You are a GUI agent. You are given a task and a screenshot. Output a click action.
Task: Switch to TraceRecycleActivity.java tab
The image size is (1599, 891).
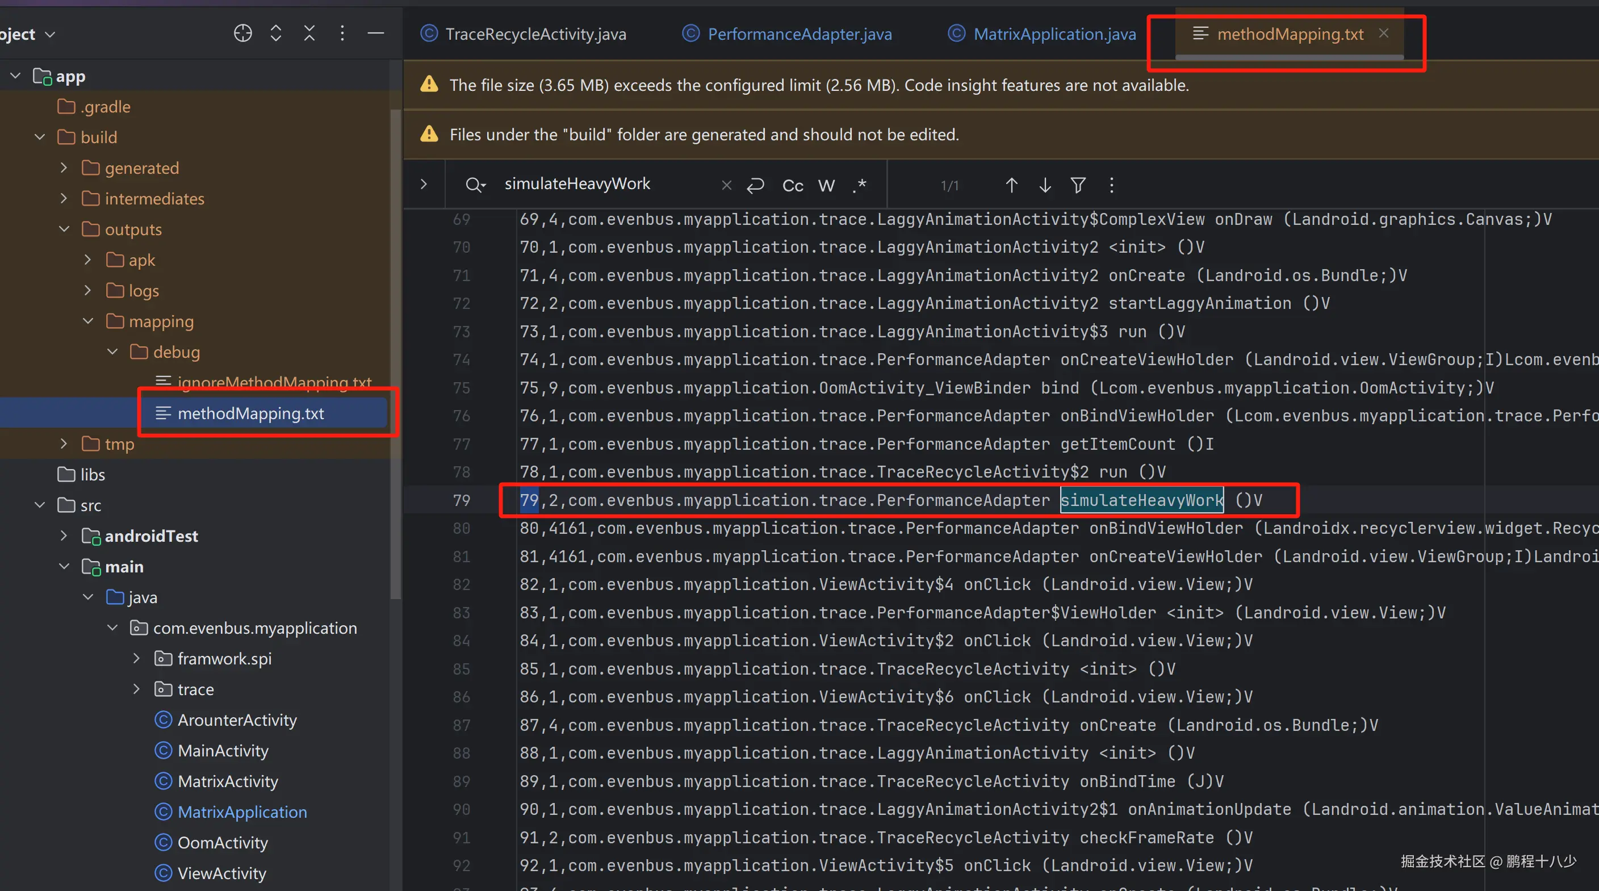(x=535, y=34)
